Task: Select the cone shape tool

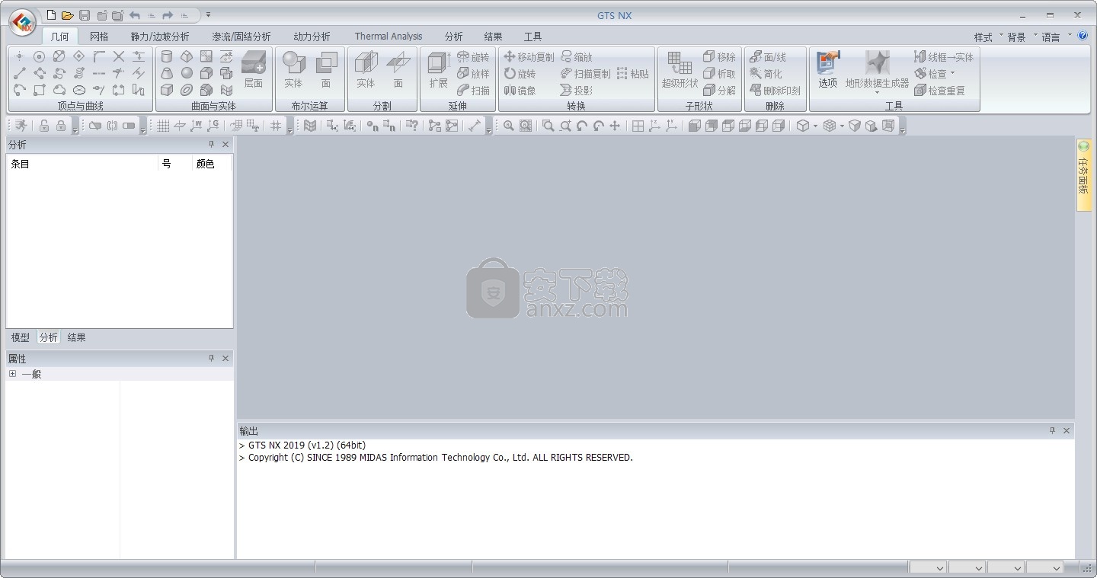Action: [167, 73]
